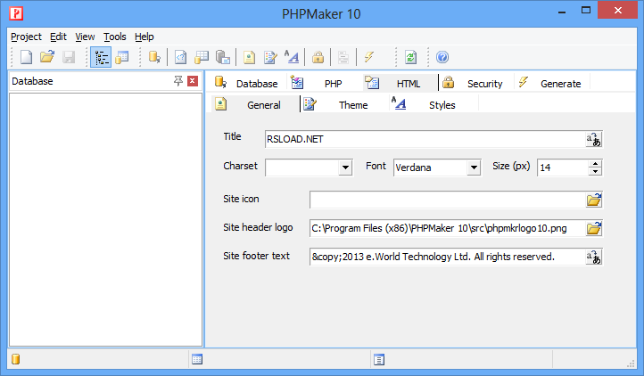Select the General sub-tab
644x376 pixels.
click(255, 104)
